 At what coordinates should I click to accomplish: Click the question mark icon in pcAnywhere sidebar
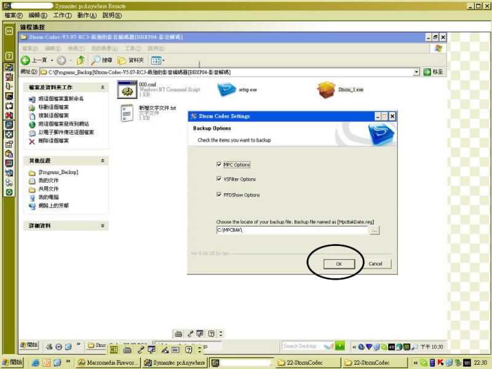tap(9, 56)
